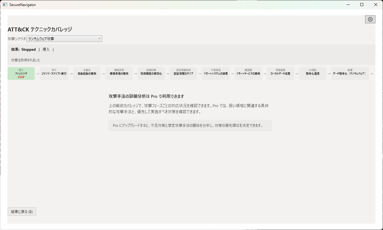Click the 認証情報のダンプ credential phase
383x230 pixels.
183,73
